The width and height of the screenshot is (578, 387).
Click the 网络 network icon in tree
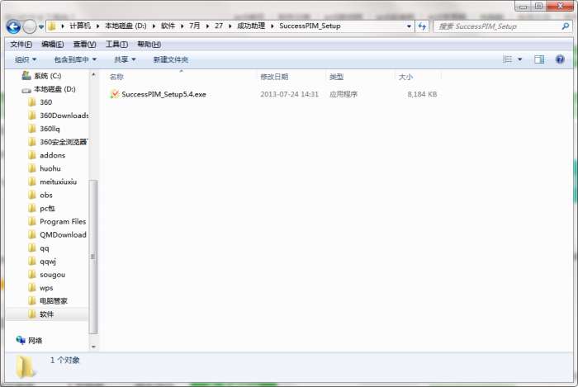coord(21,340)
